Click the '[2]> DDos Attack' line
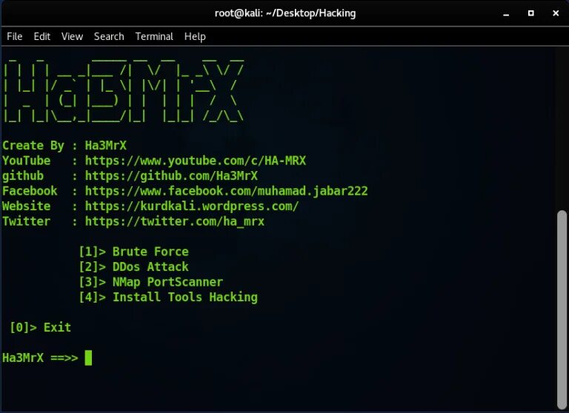 (134, 267)
